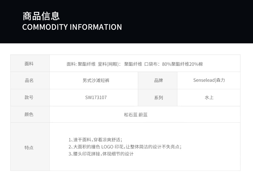Click the feature line about 腰头印花拼接
This screenshot has width=253, height=175.
pyautogui.click(x=101, y=154)
